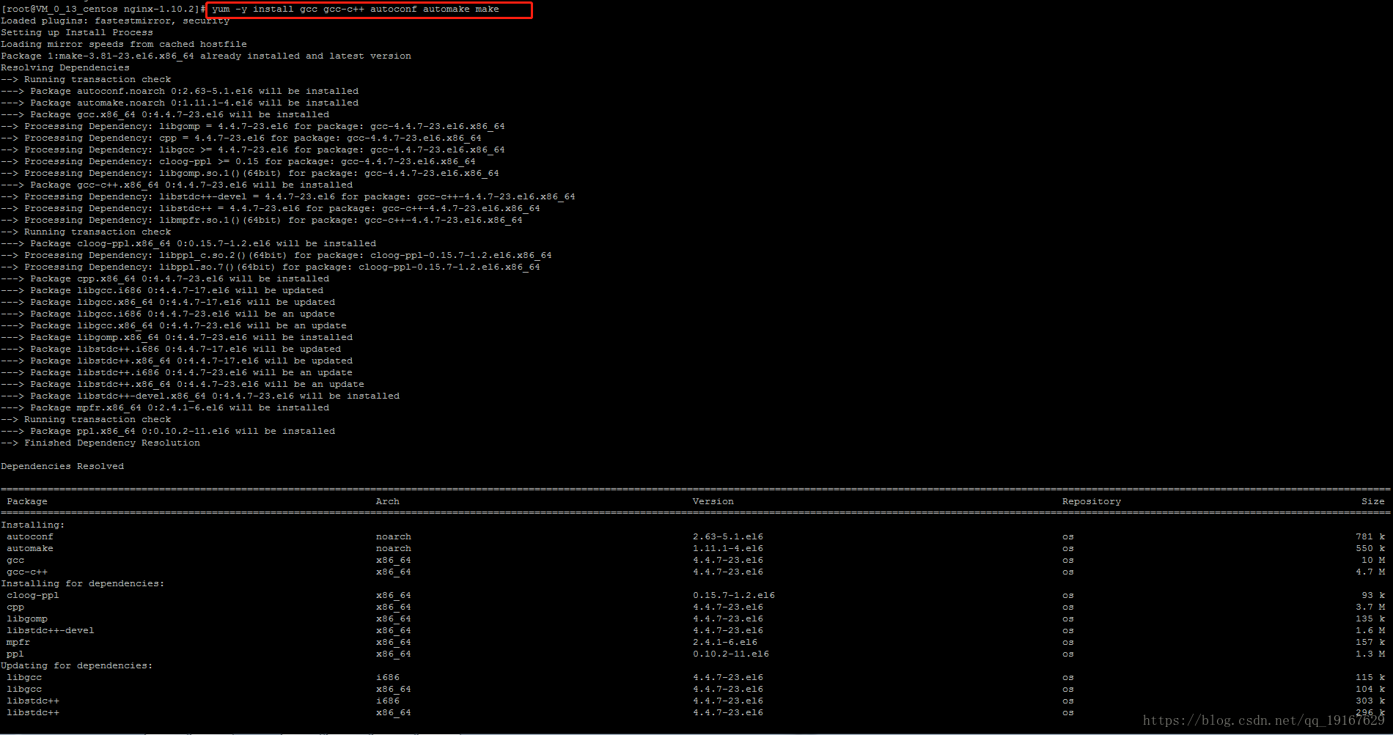Click the Version column header
Viewport: 1393px width, 735px height.
(x=713, y=502)
